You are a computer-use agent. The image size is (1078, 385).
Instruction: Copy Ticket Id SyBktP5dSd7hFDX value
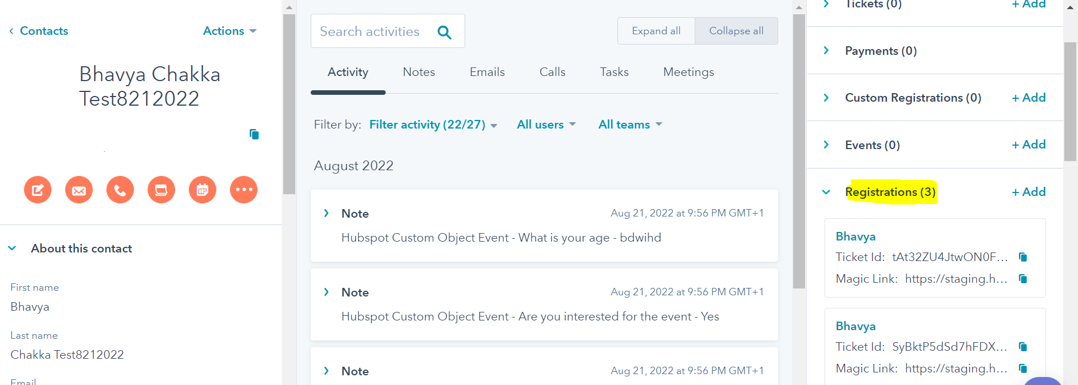[x=1023, y=347]
